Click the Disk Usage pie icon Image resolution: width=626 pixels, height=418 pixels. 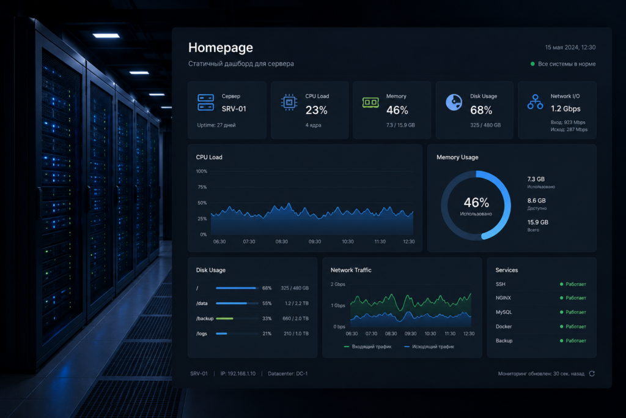454,102
